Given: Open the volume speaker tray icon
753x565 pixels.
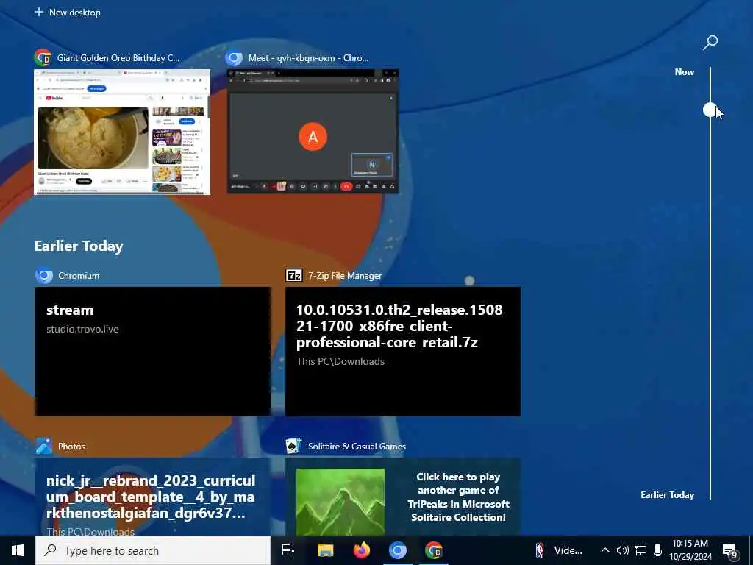Looking at the screenshot, I should [x=622, y=550].
